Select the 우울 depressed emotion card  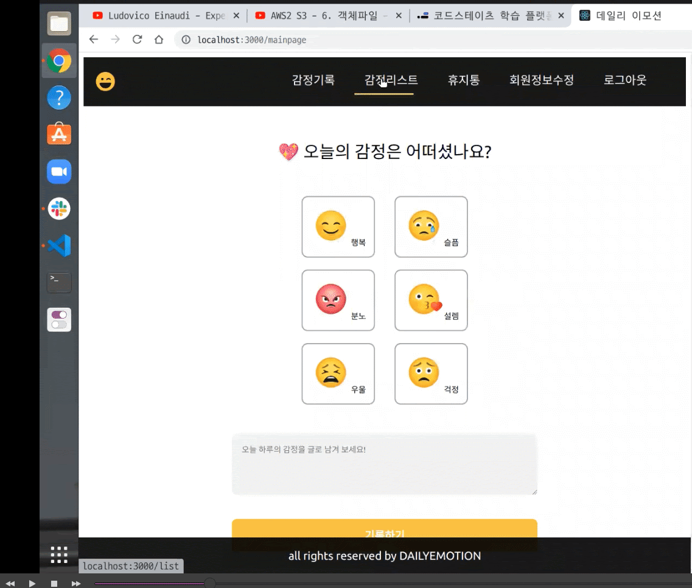point(338,374)
